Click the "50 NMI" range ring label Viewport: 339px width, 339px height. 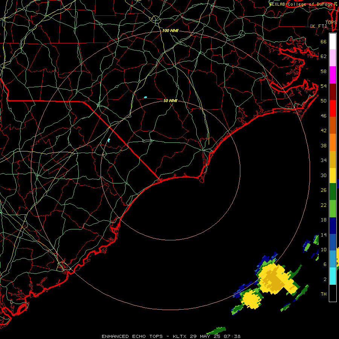pos(170,101)
